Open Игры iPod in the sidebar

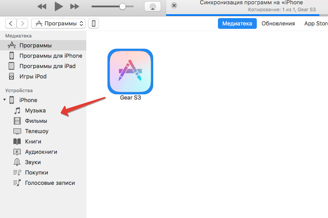coord(43,76)
